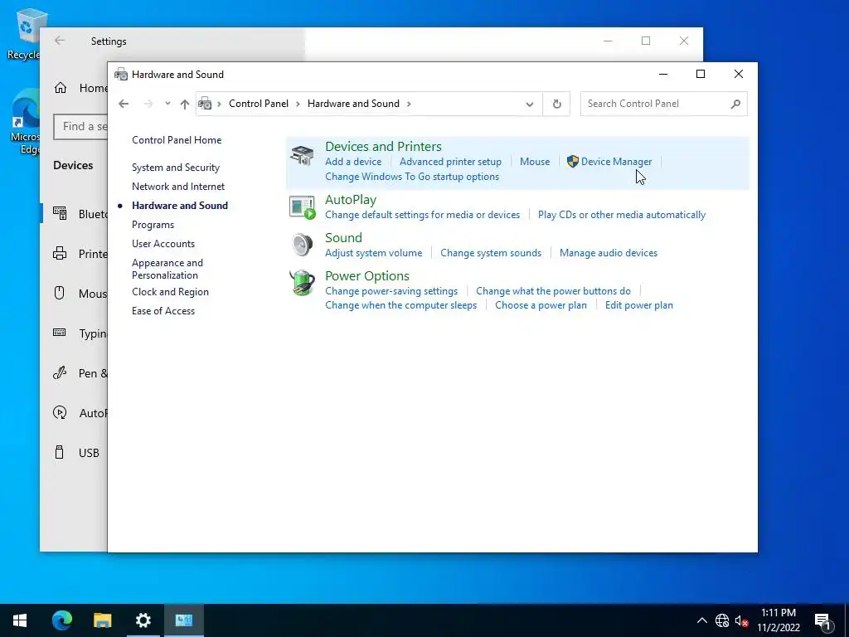Open the Windows Start menu
849x637 pixels.
20,620
